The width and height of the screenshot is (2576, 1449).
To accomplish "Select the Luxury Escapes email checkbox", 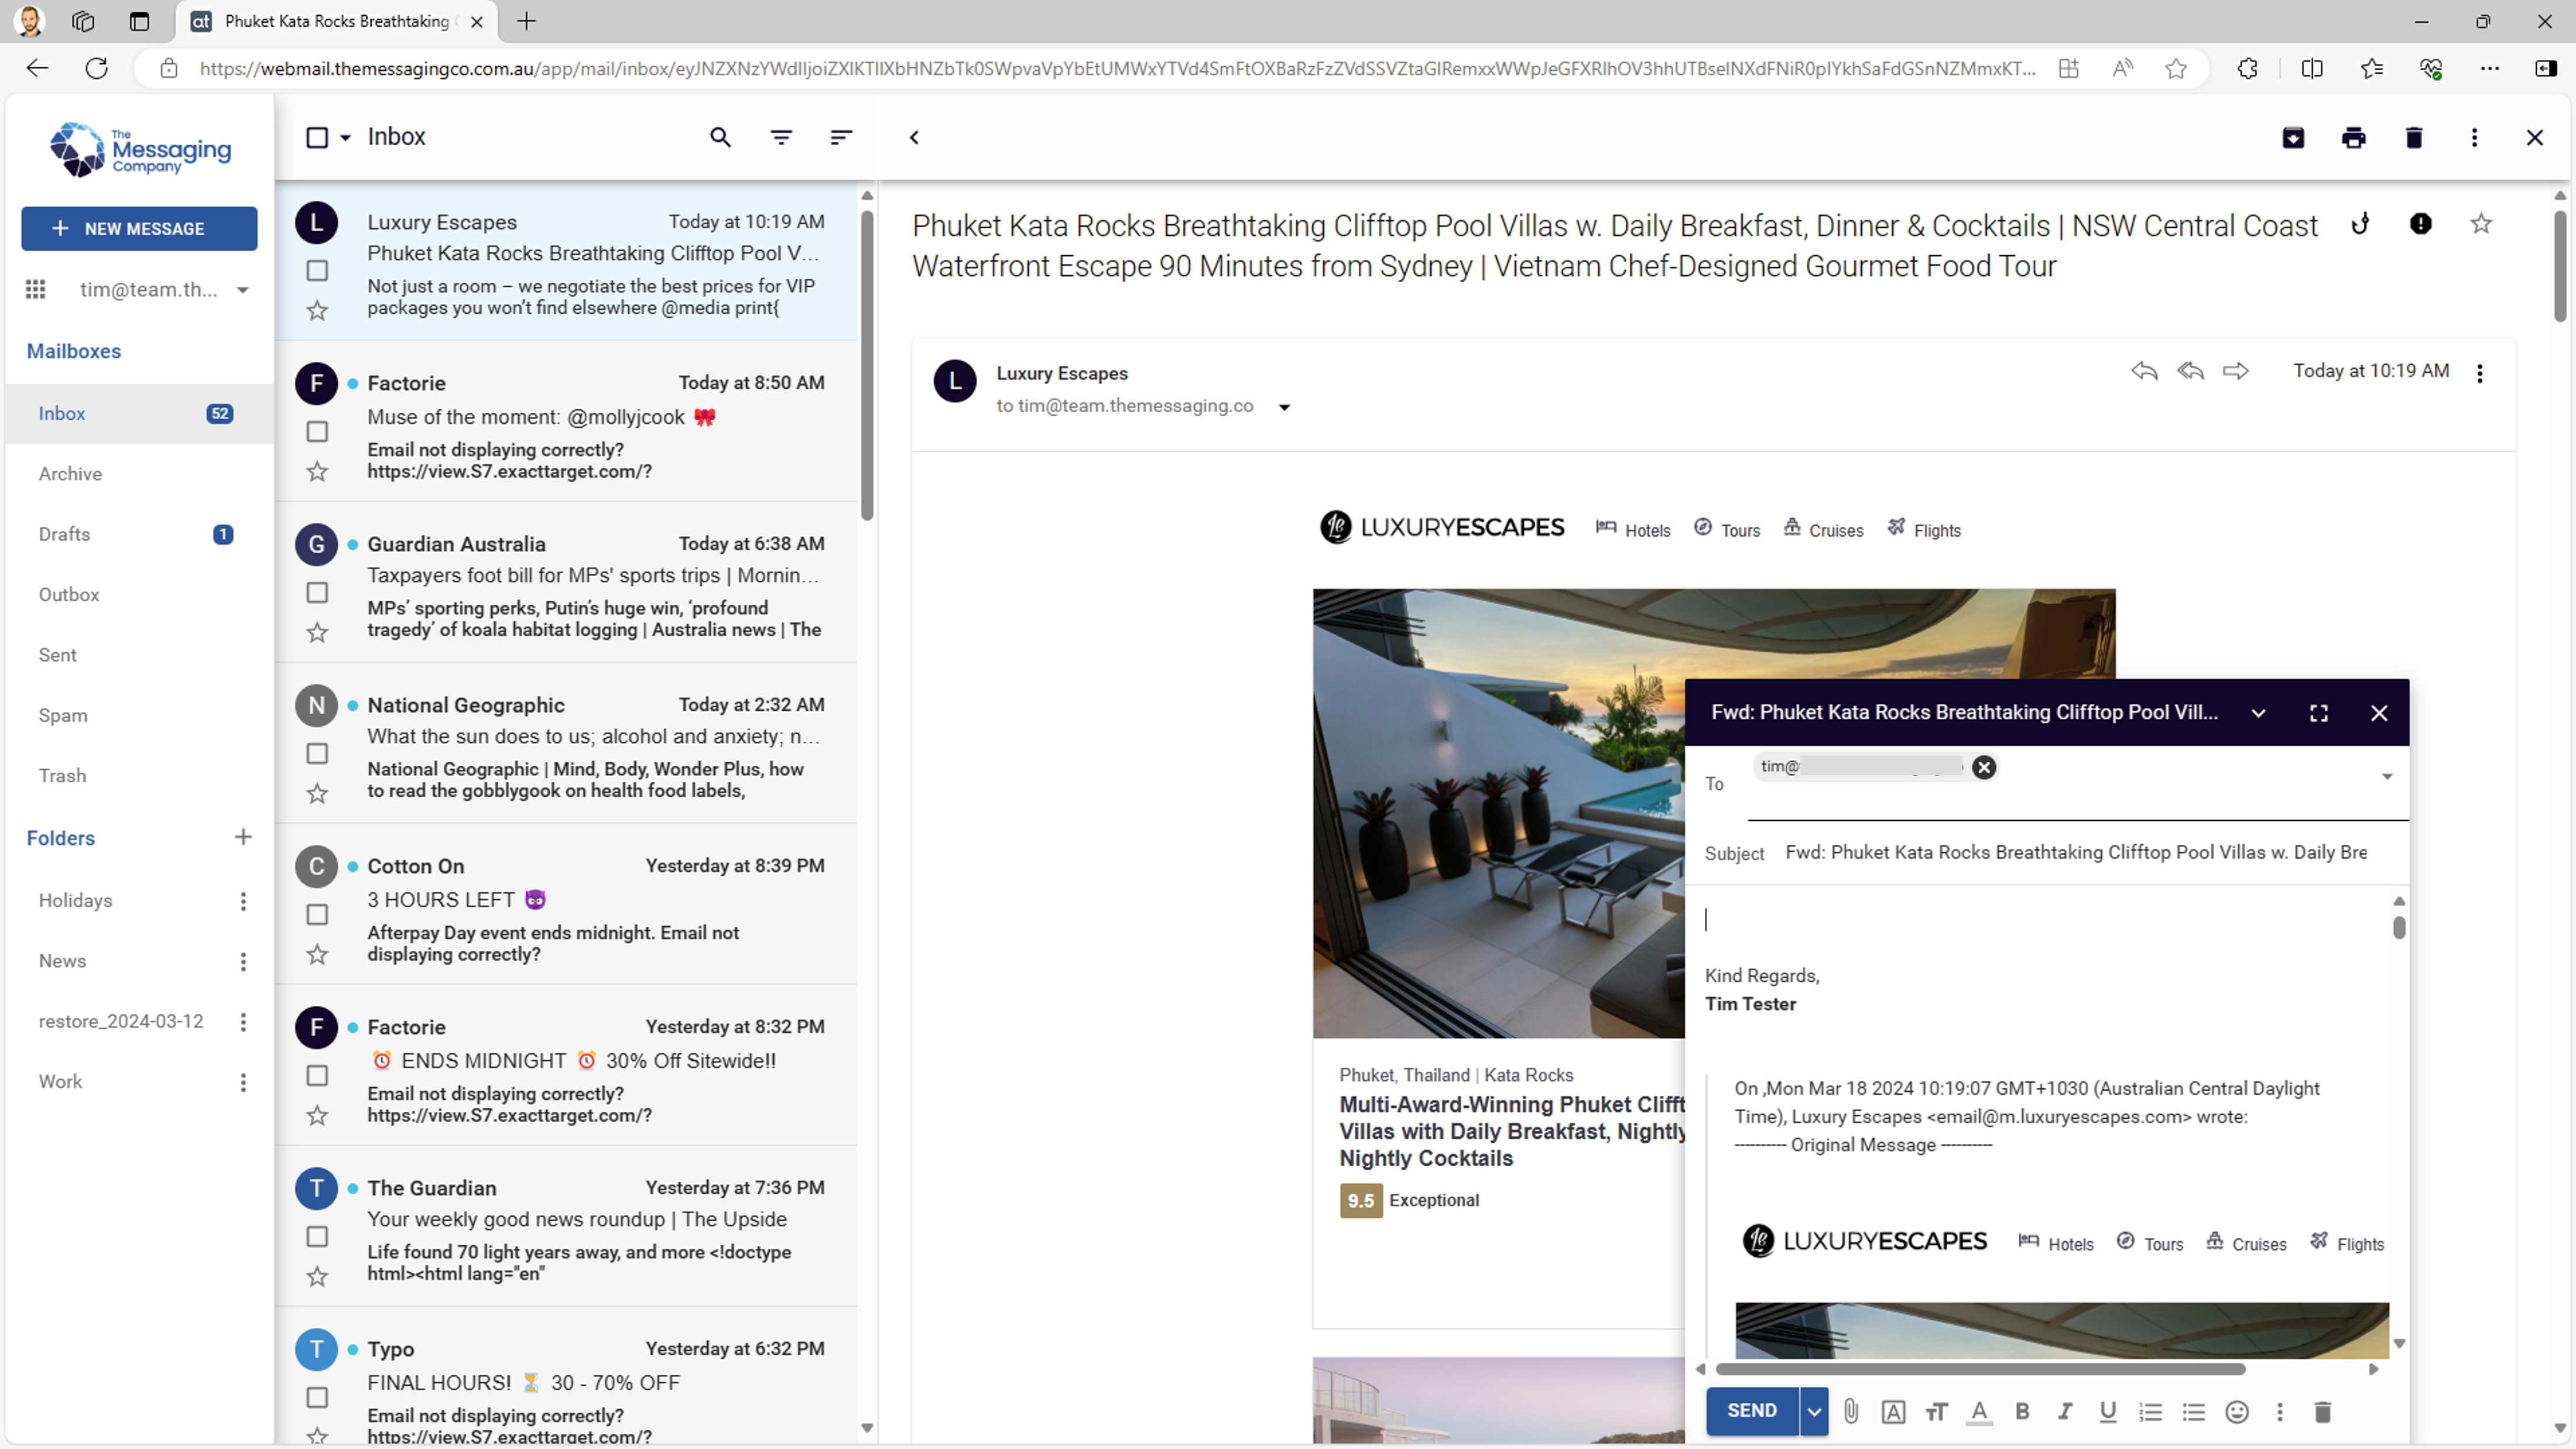I will point(317,271).
